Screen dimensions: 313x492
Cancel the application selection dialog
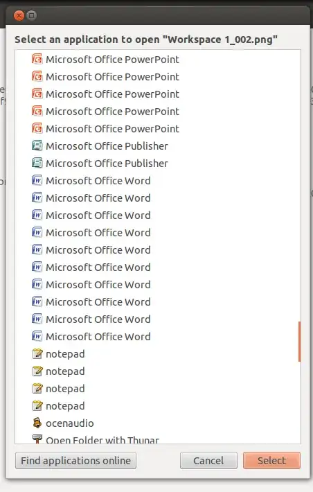click(x=208, y=460)
